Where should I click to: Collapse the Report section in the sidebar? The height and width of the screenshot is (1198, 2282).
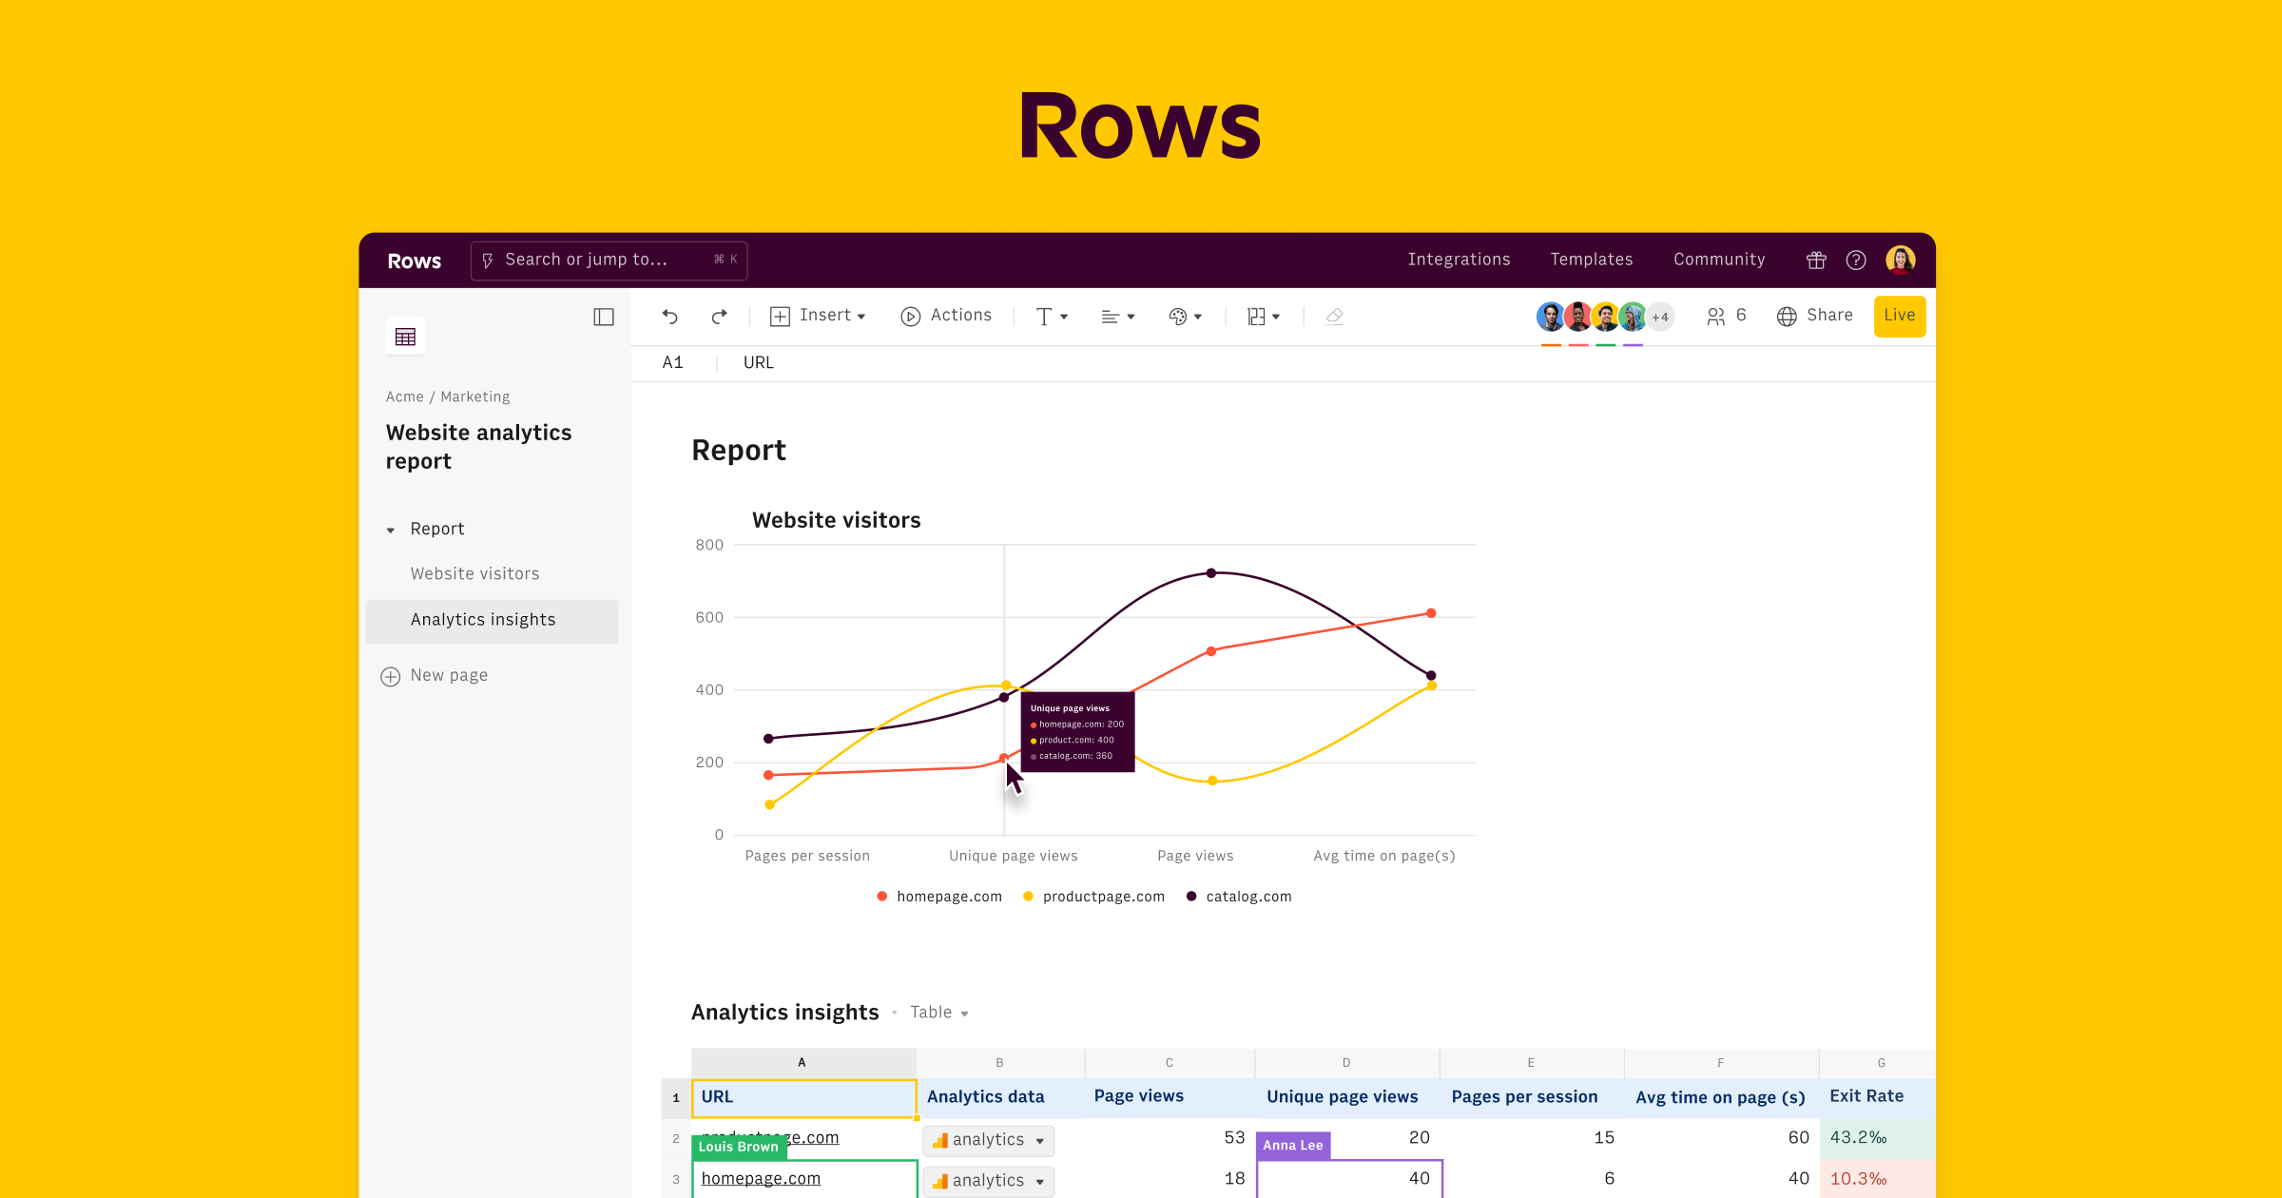click(391, 529)
